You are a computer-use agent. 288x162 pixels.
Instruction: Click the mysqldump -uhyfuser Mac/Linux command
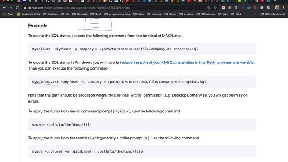(x=115, y=49)
